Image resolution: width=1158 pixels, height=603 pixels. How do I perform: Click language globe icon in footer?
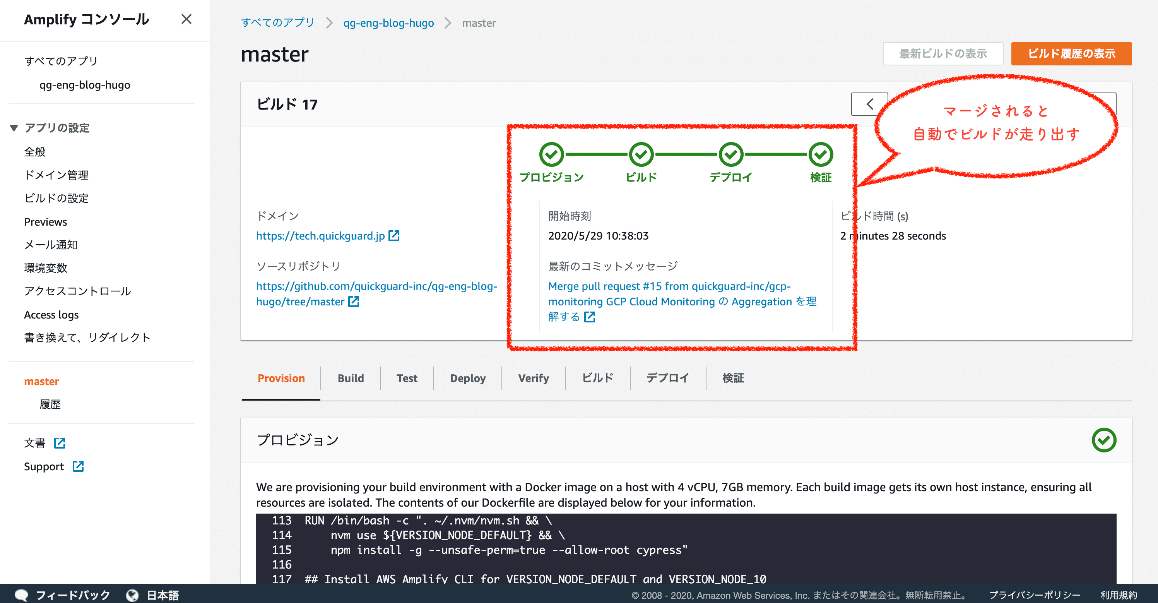132,595
